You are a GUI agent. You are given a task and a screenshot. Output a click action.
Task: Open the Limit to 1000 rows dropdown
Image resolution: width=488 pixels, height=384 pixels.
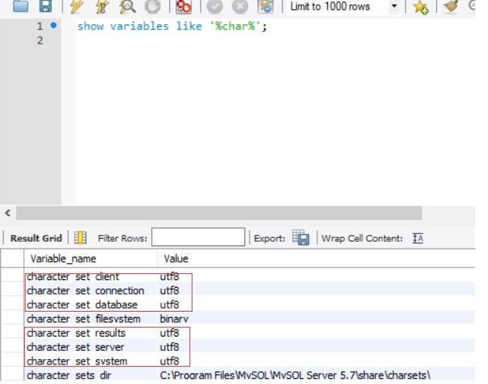[x=394, y=8]
